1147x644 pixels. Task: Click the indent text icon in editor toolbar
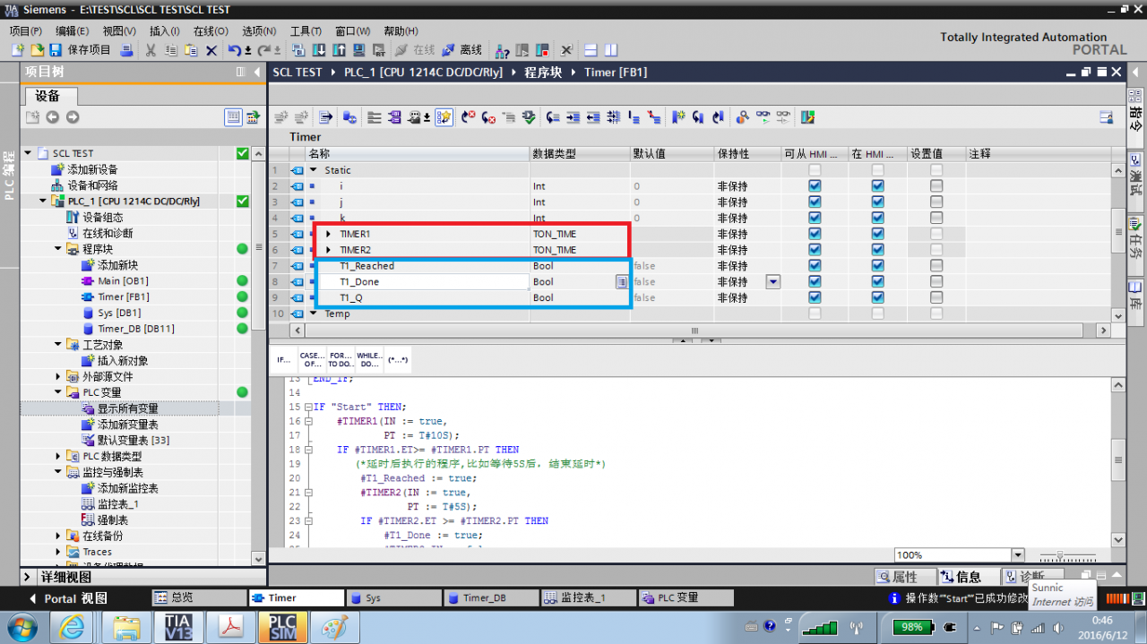(573, 117)
